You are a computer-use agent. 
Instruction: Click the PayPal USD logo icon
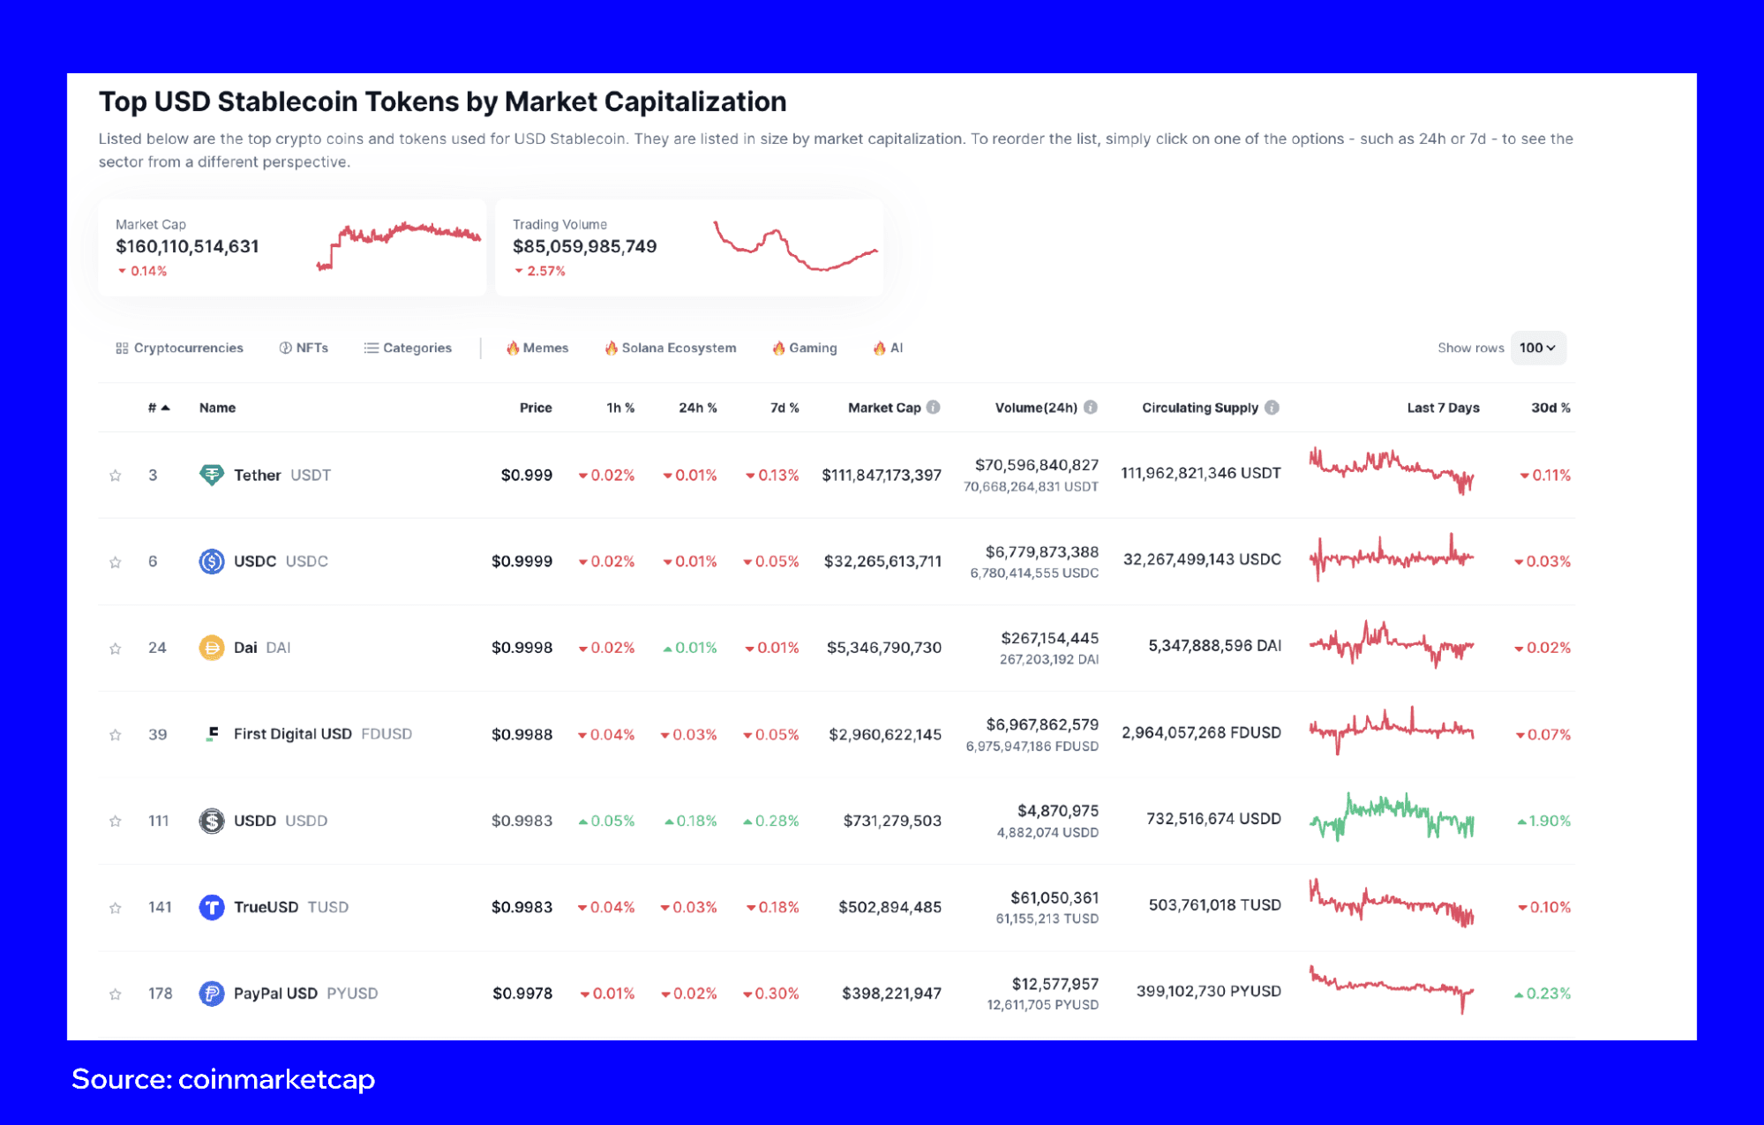click(212, 994)
